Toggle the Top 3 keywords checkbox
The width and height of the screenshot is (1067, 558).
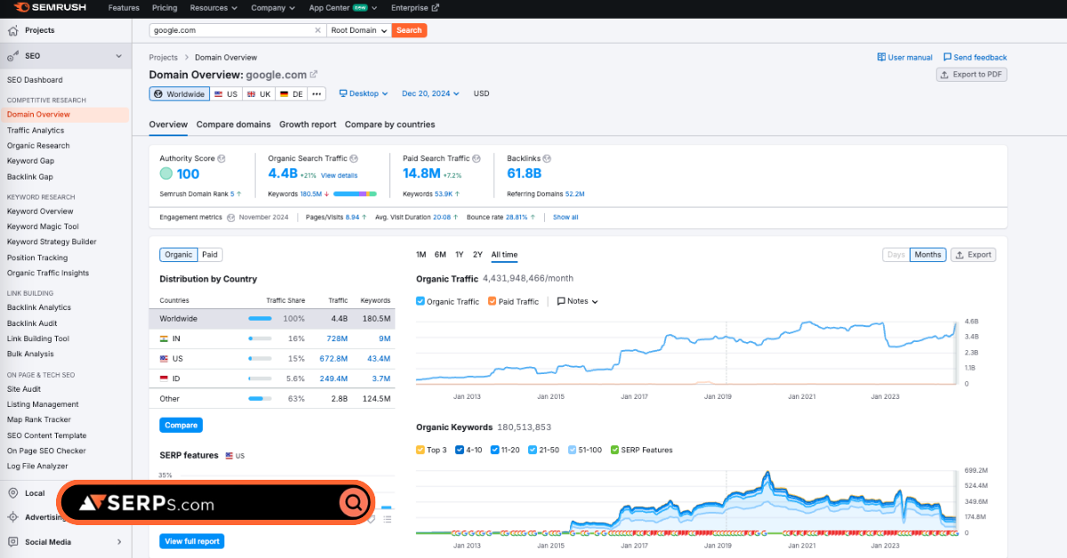pos(421,450)
